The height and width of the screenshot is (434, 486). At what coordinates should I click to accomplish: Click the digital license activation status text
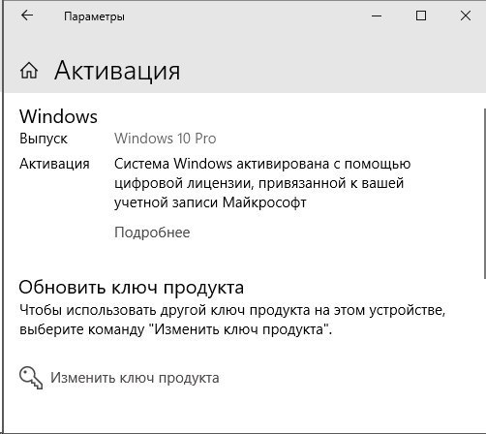coord(262,183)
